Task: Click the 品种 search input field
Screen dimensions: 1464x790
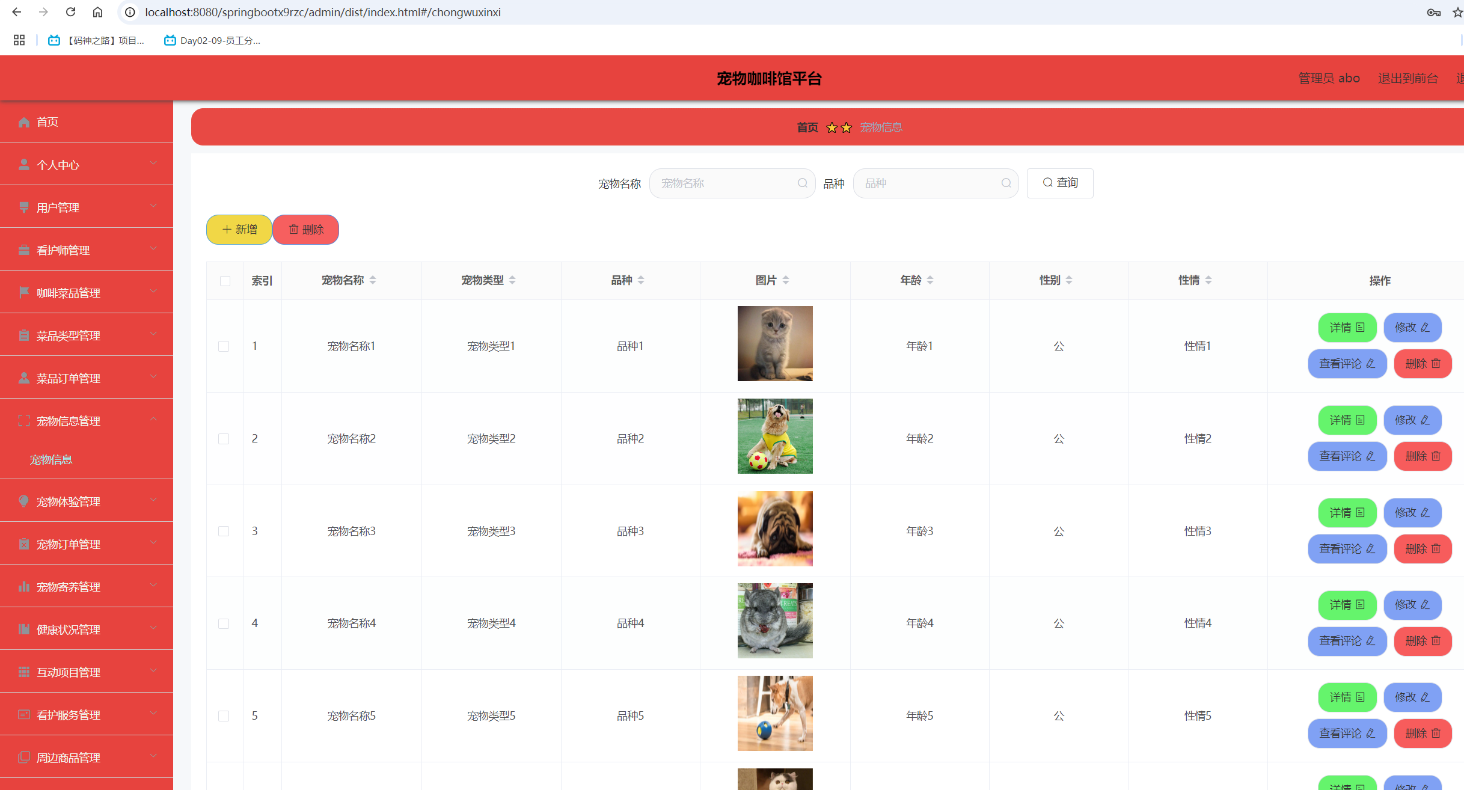Action: 929,183
